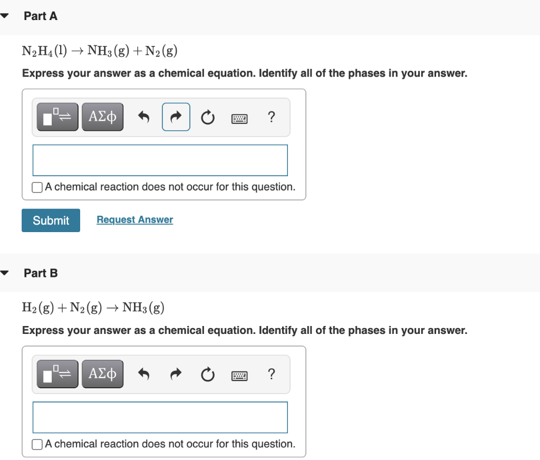540x460 pixels.
Task: Open the keyboard shortcuts icon in Part B
Action: 239,375
